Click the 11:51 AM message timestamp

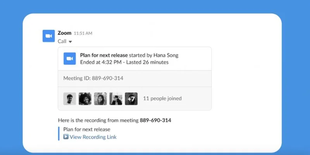click(x=83, y=33)
